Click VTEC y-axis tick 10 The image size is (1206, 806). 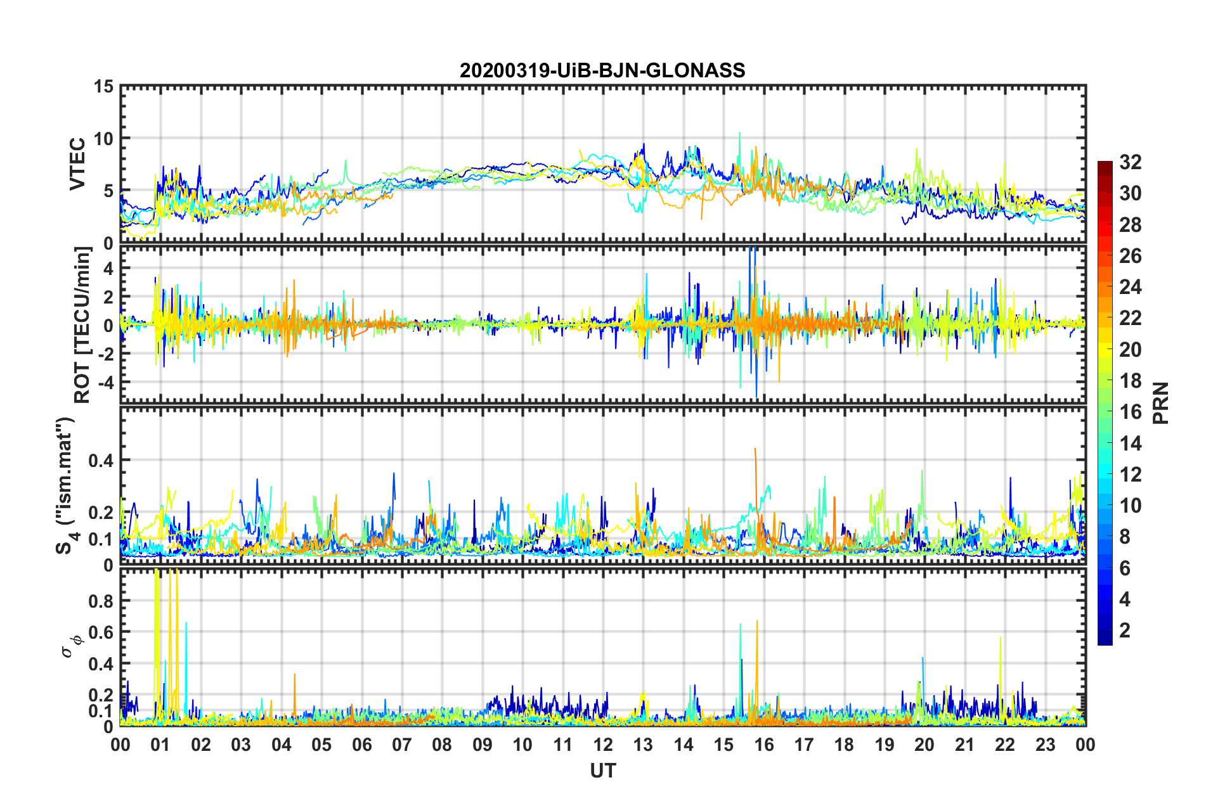[103, 138]
